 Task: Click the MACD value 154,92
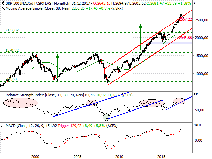[x=51, y=126]
